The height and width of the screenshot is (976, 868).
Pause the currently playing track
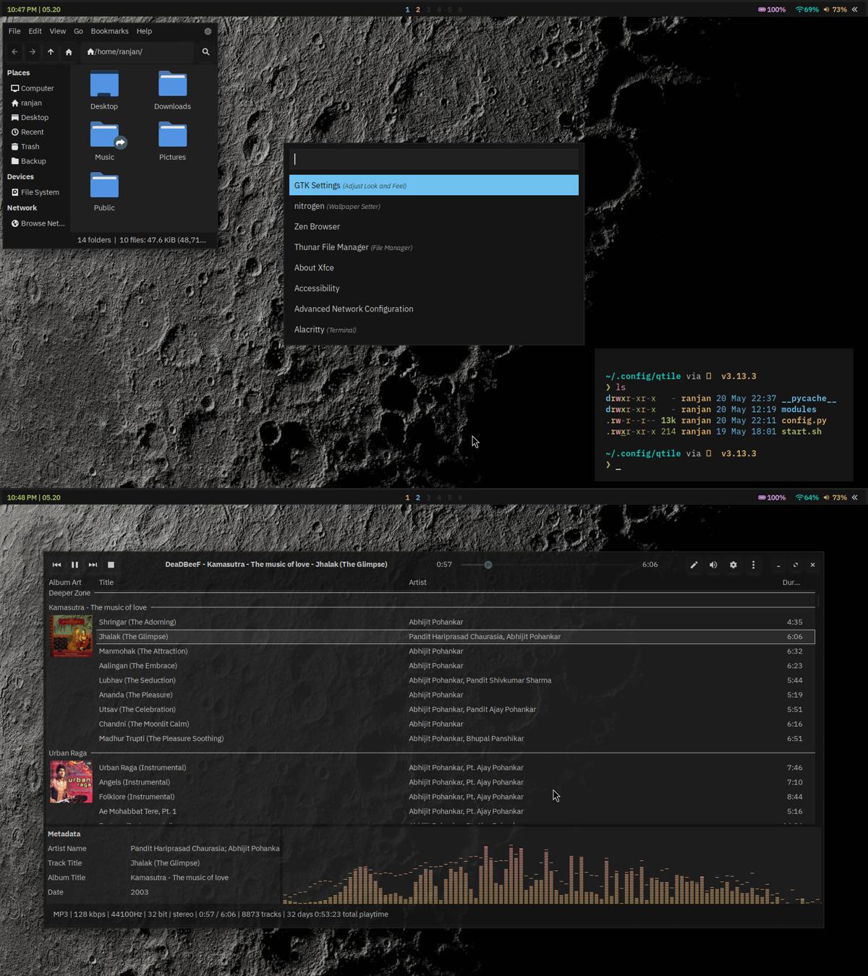click(75, 565)
